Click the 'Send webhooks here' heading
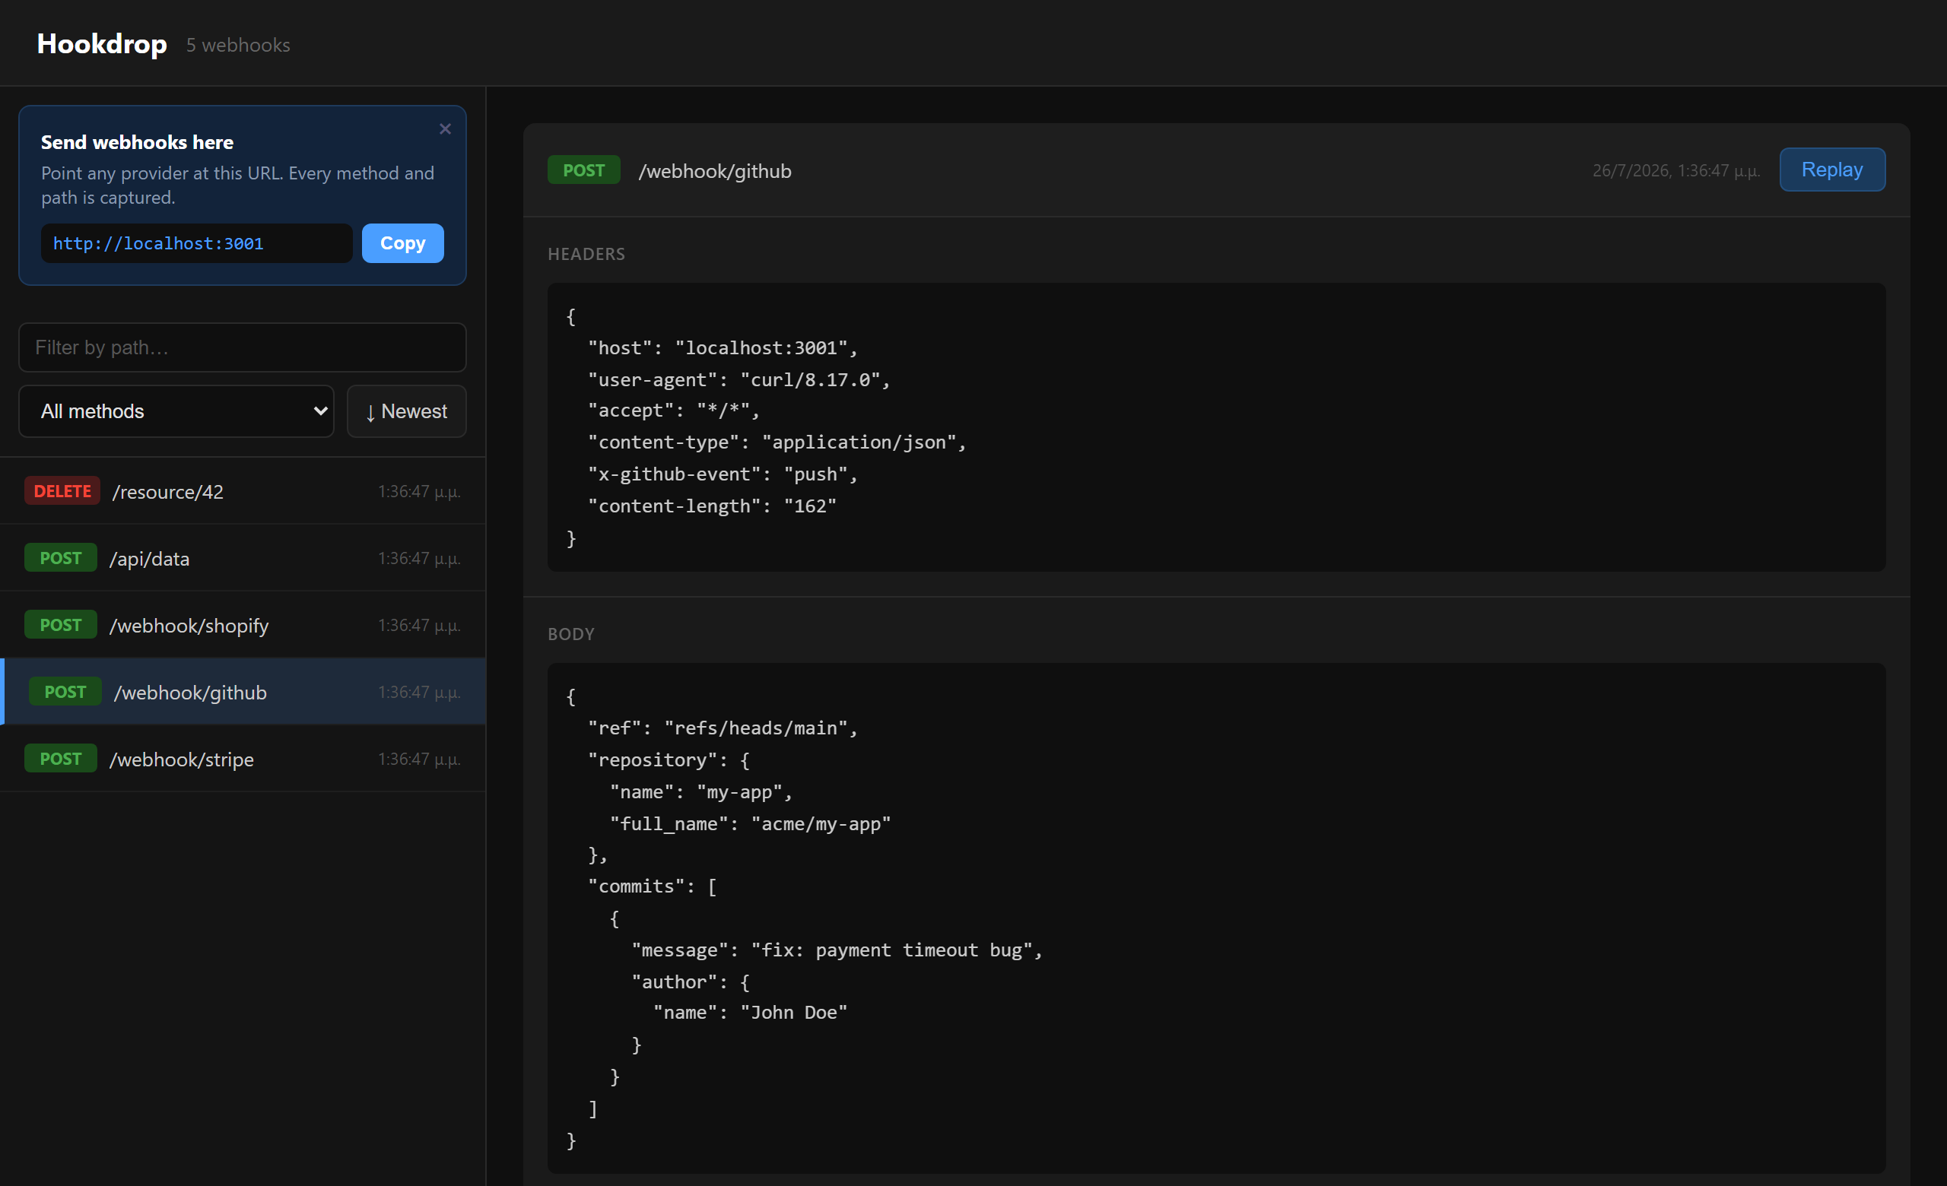The height and width of the screenshot is (1186, 1947). point(137,142)
